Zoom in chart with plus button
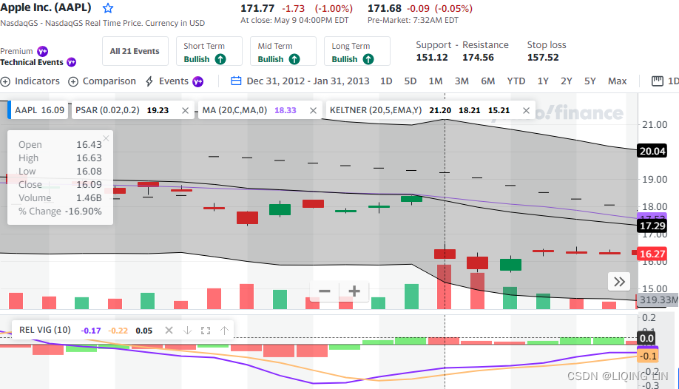 pyautogui.click(x=354, y=291)
